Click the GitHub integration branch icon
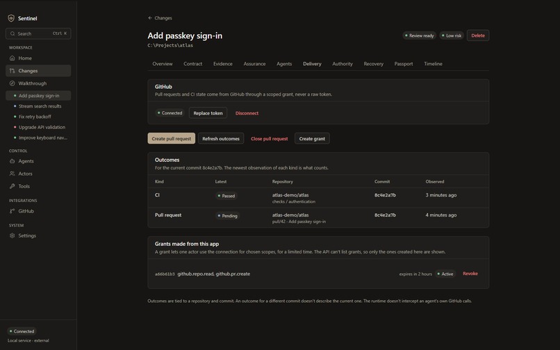560x350 pixels. (x=12, y=211)
